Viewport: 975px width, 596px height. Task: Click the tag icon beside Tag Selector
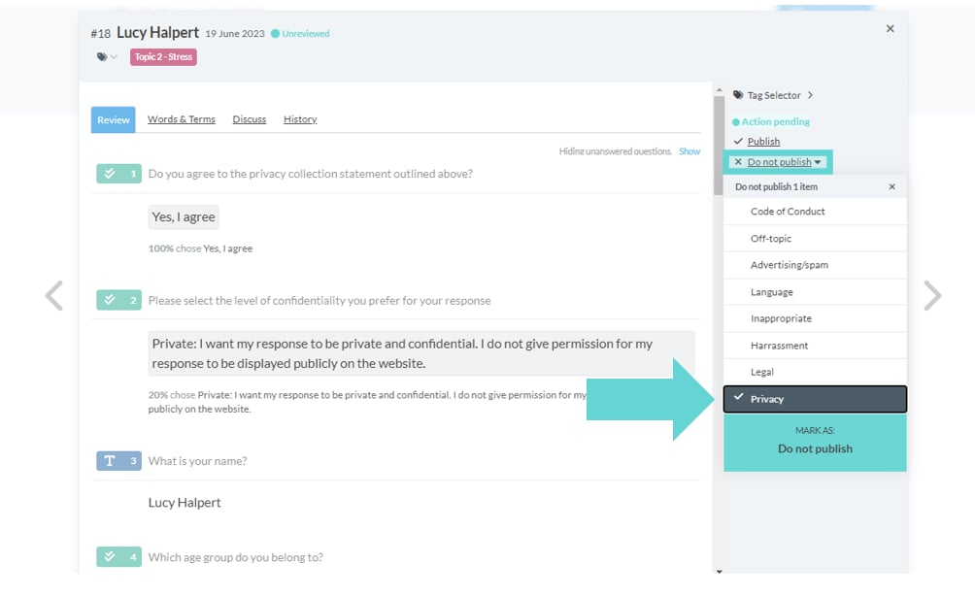[x=738, y=95]
